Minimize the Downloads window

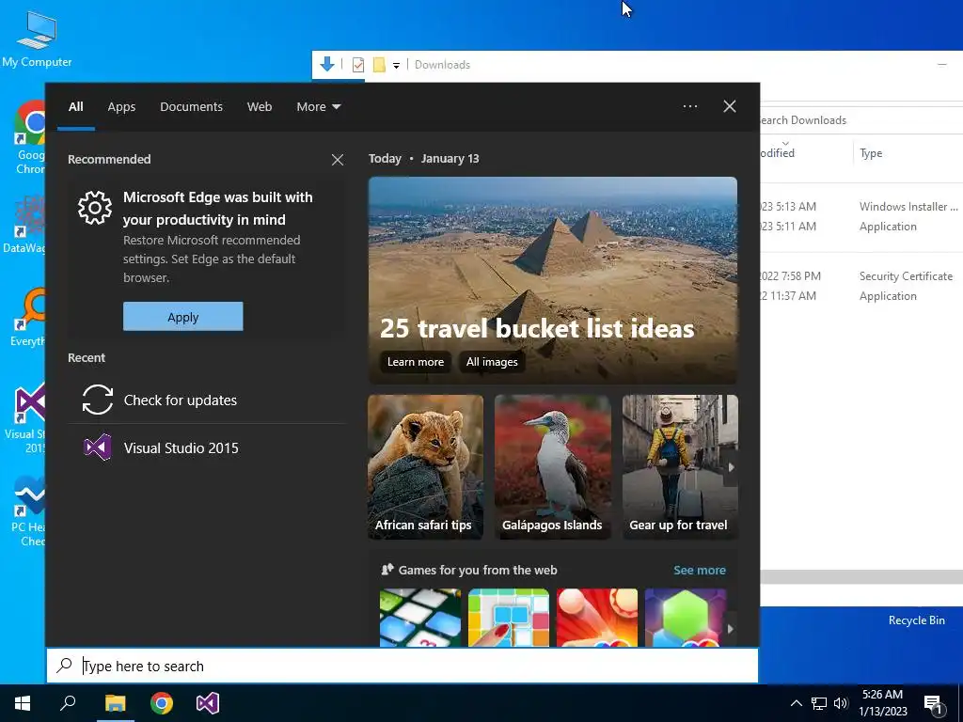(942, 65)
